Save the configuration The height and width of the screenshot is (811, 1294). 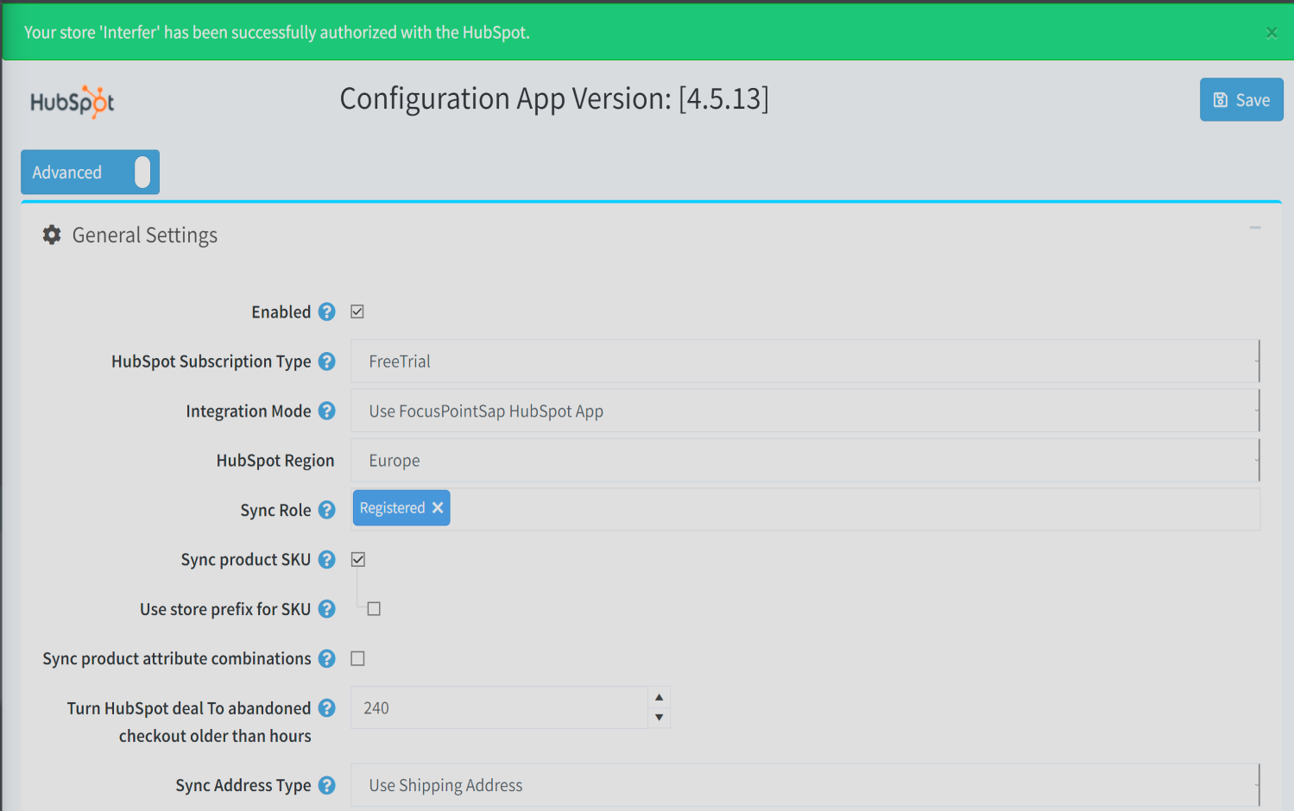(1240, 100)
